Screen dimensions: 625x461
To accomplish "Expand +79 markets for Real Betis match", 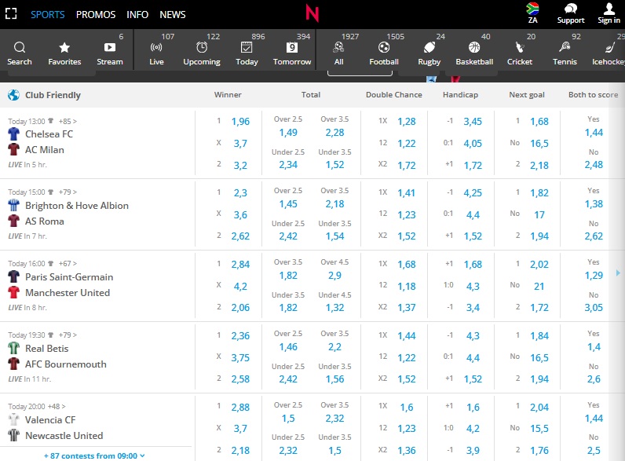I will (x=68, y=335).
